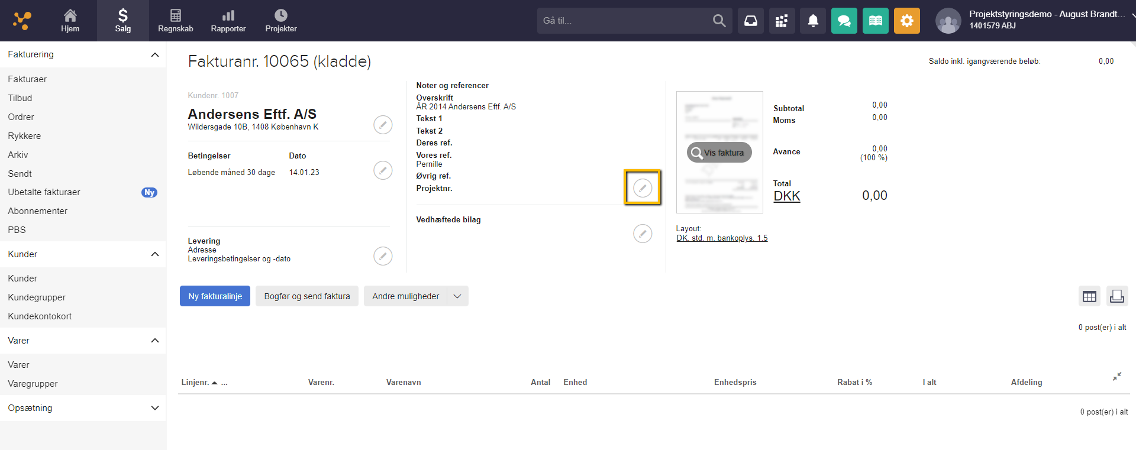Screen dimensions: 1136x450
Task: Open the notifications bell
Action: click(x=813, y=21)
